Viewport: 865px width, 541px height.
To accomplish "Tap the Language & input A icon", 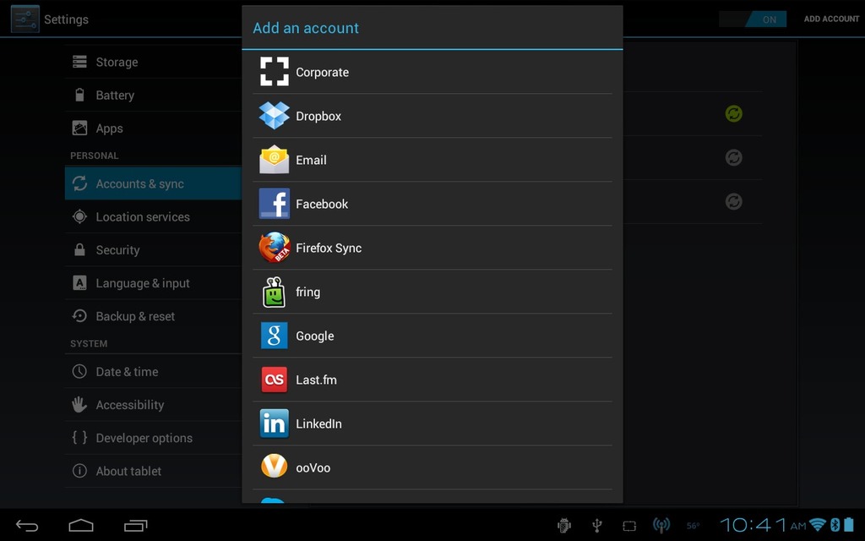I will 79,282.
